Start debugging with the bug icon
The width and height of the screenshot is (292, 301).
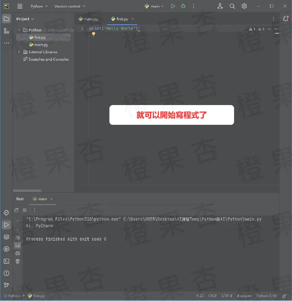point(183,6)
